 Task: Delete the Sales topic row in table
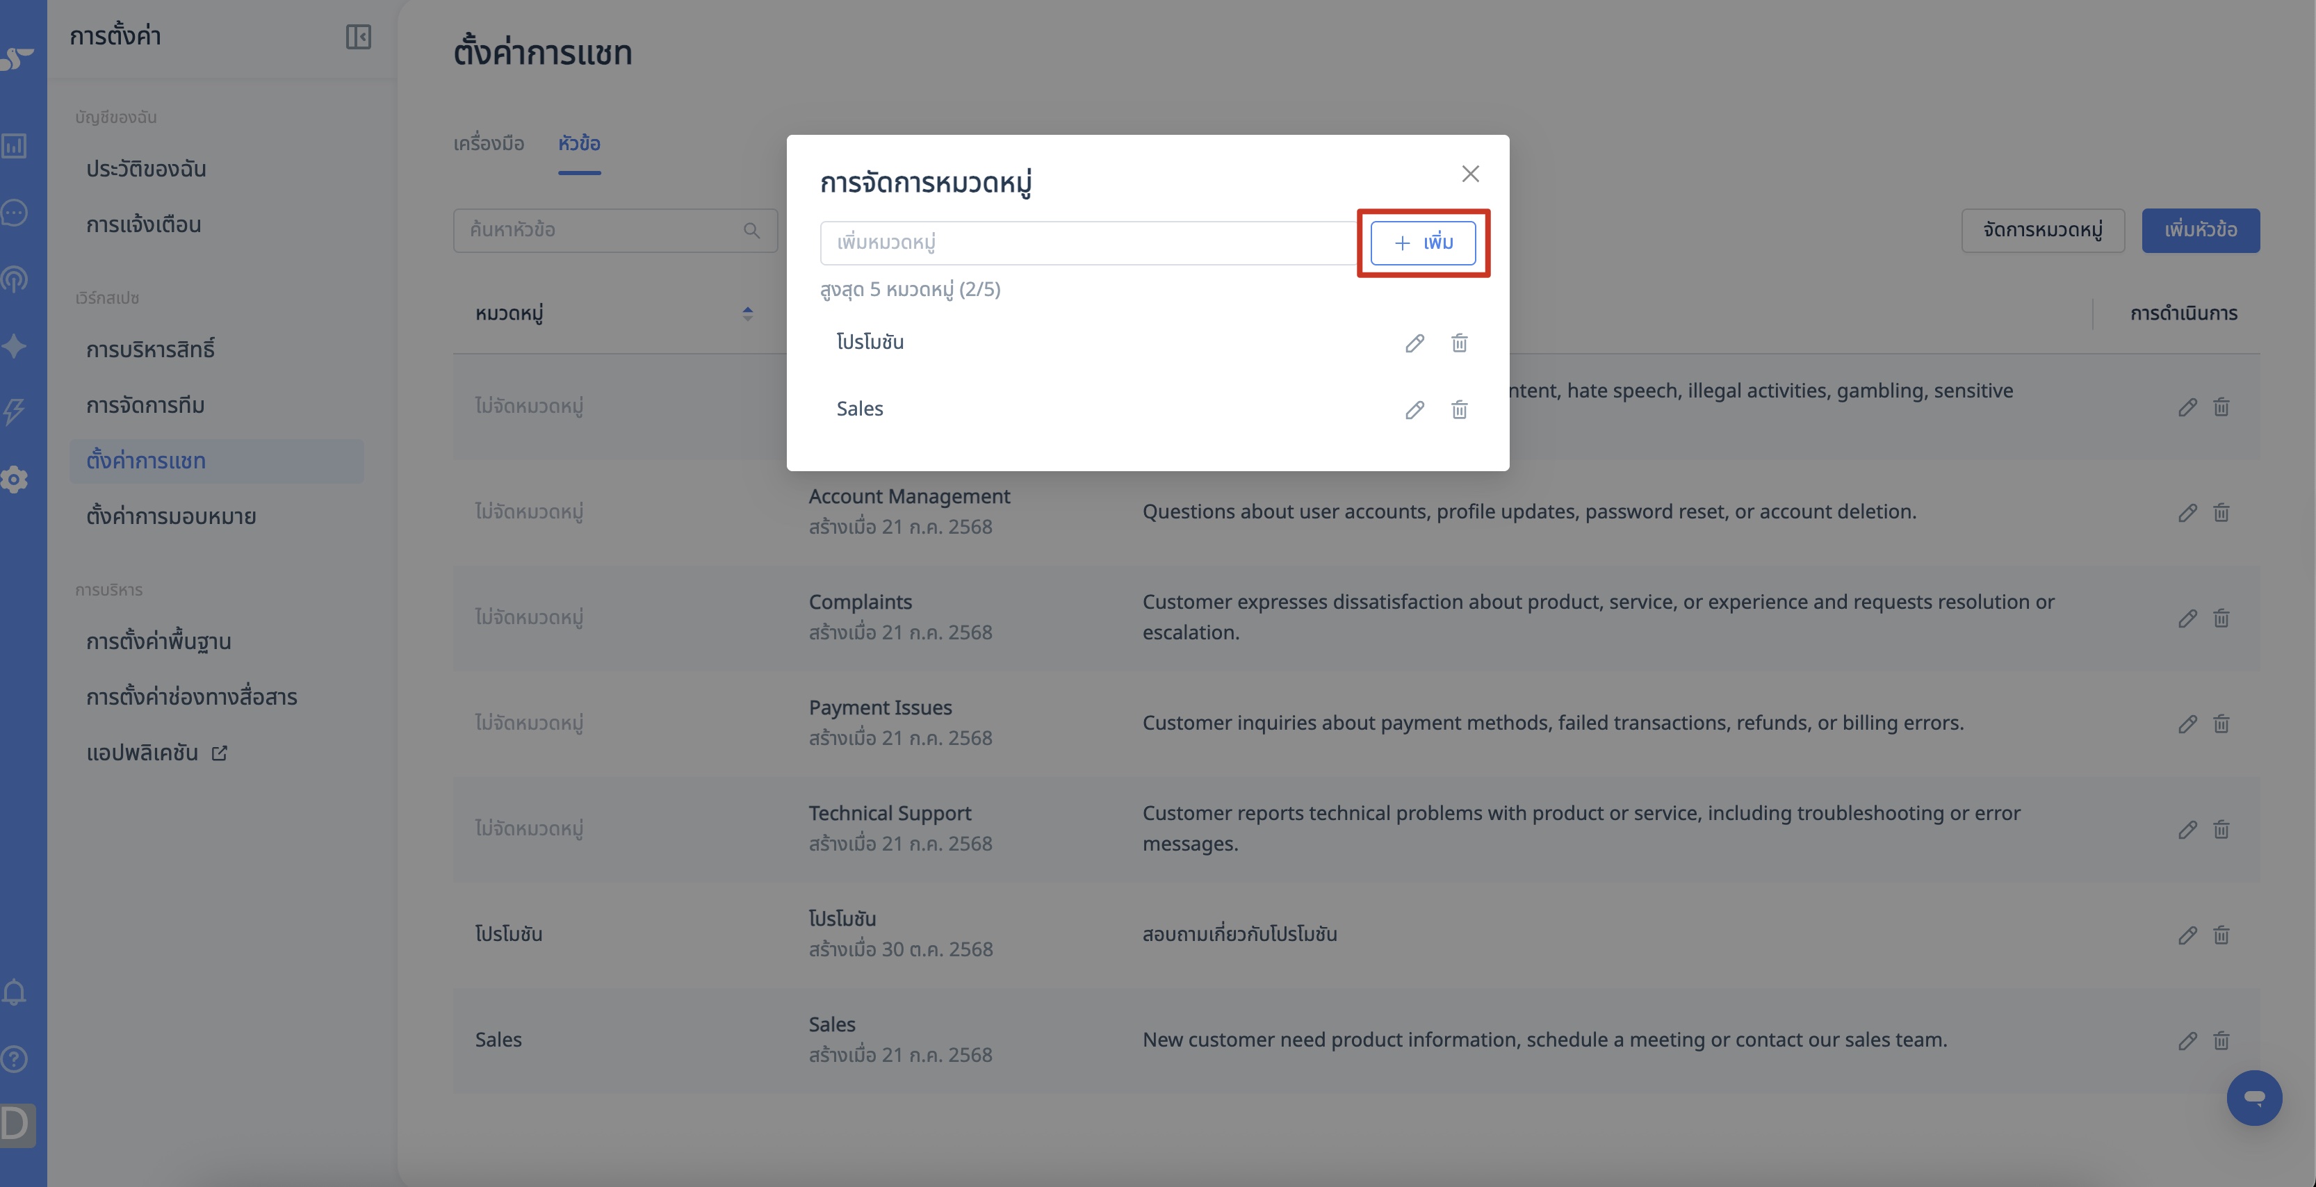click(2221, 1040)
